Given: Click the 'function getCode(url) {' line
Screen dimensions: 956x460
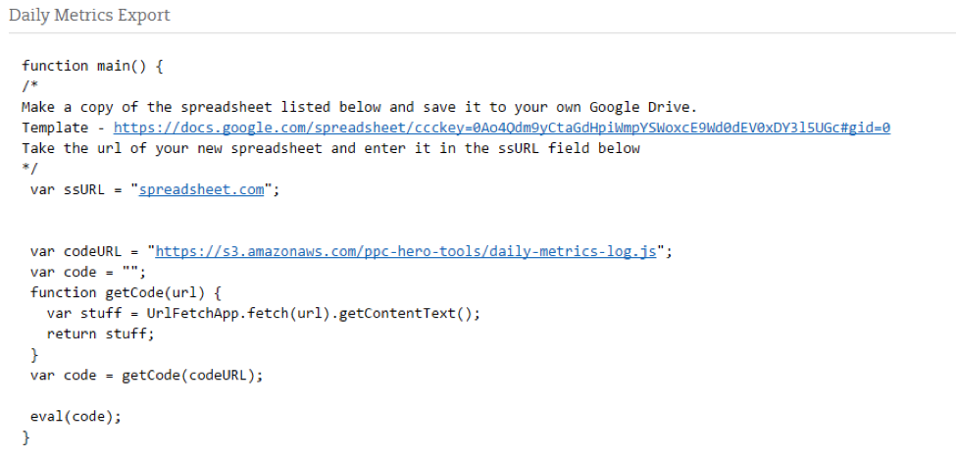Looking at the screenshot, I should pos(126,293).
